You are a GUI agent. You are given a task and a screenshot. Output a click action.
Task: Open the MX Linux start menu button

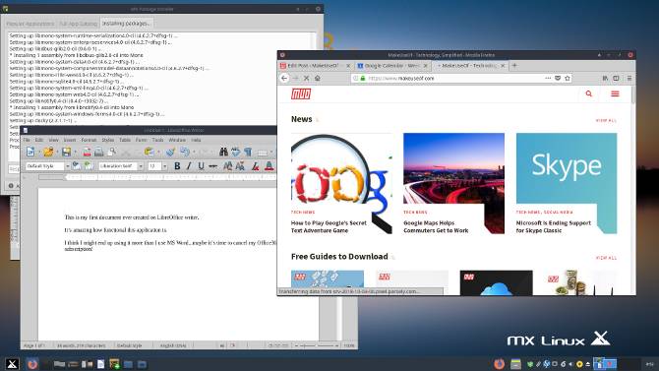(x=12, y=364)
